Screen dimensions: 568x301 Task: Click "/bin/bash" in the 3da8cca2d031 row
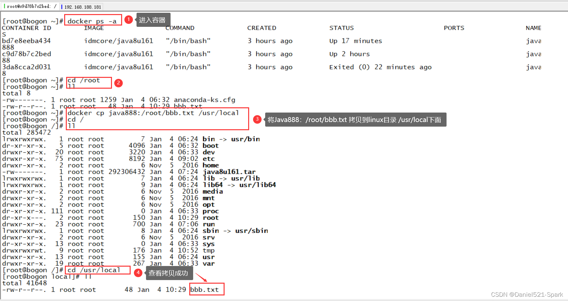tap(188, 67)
